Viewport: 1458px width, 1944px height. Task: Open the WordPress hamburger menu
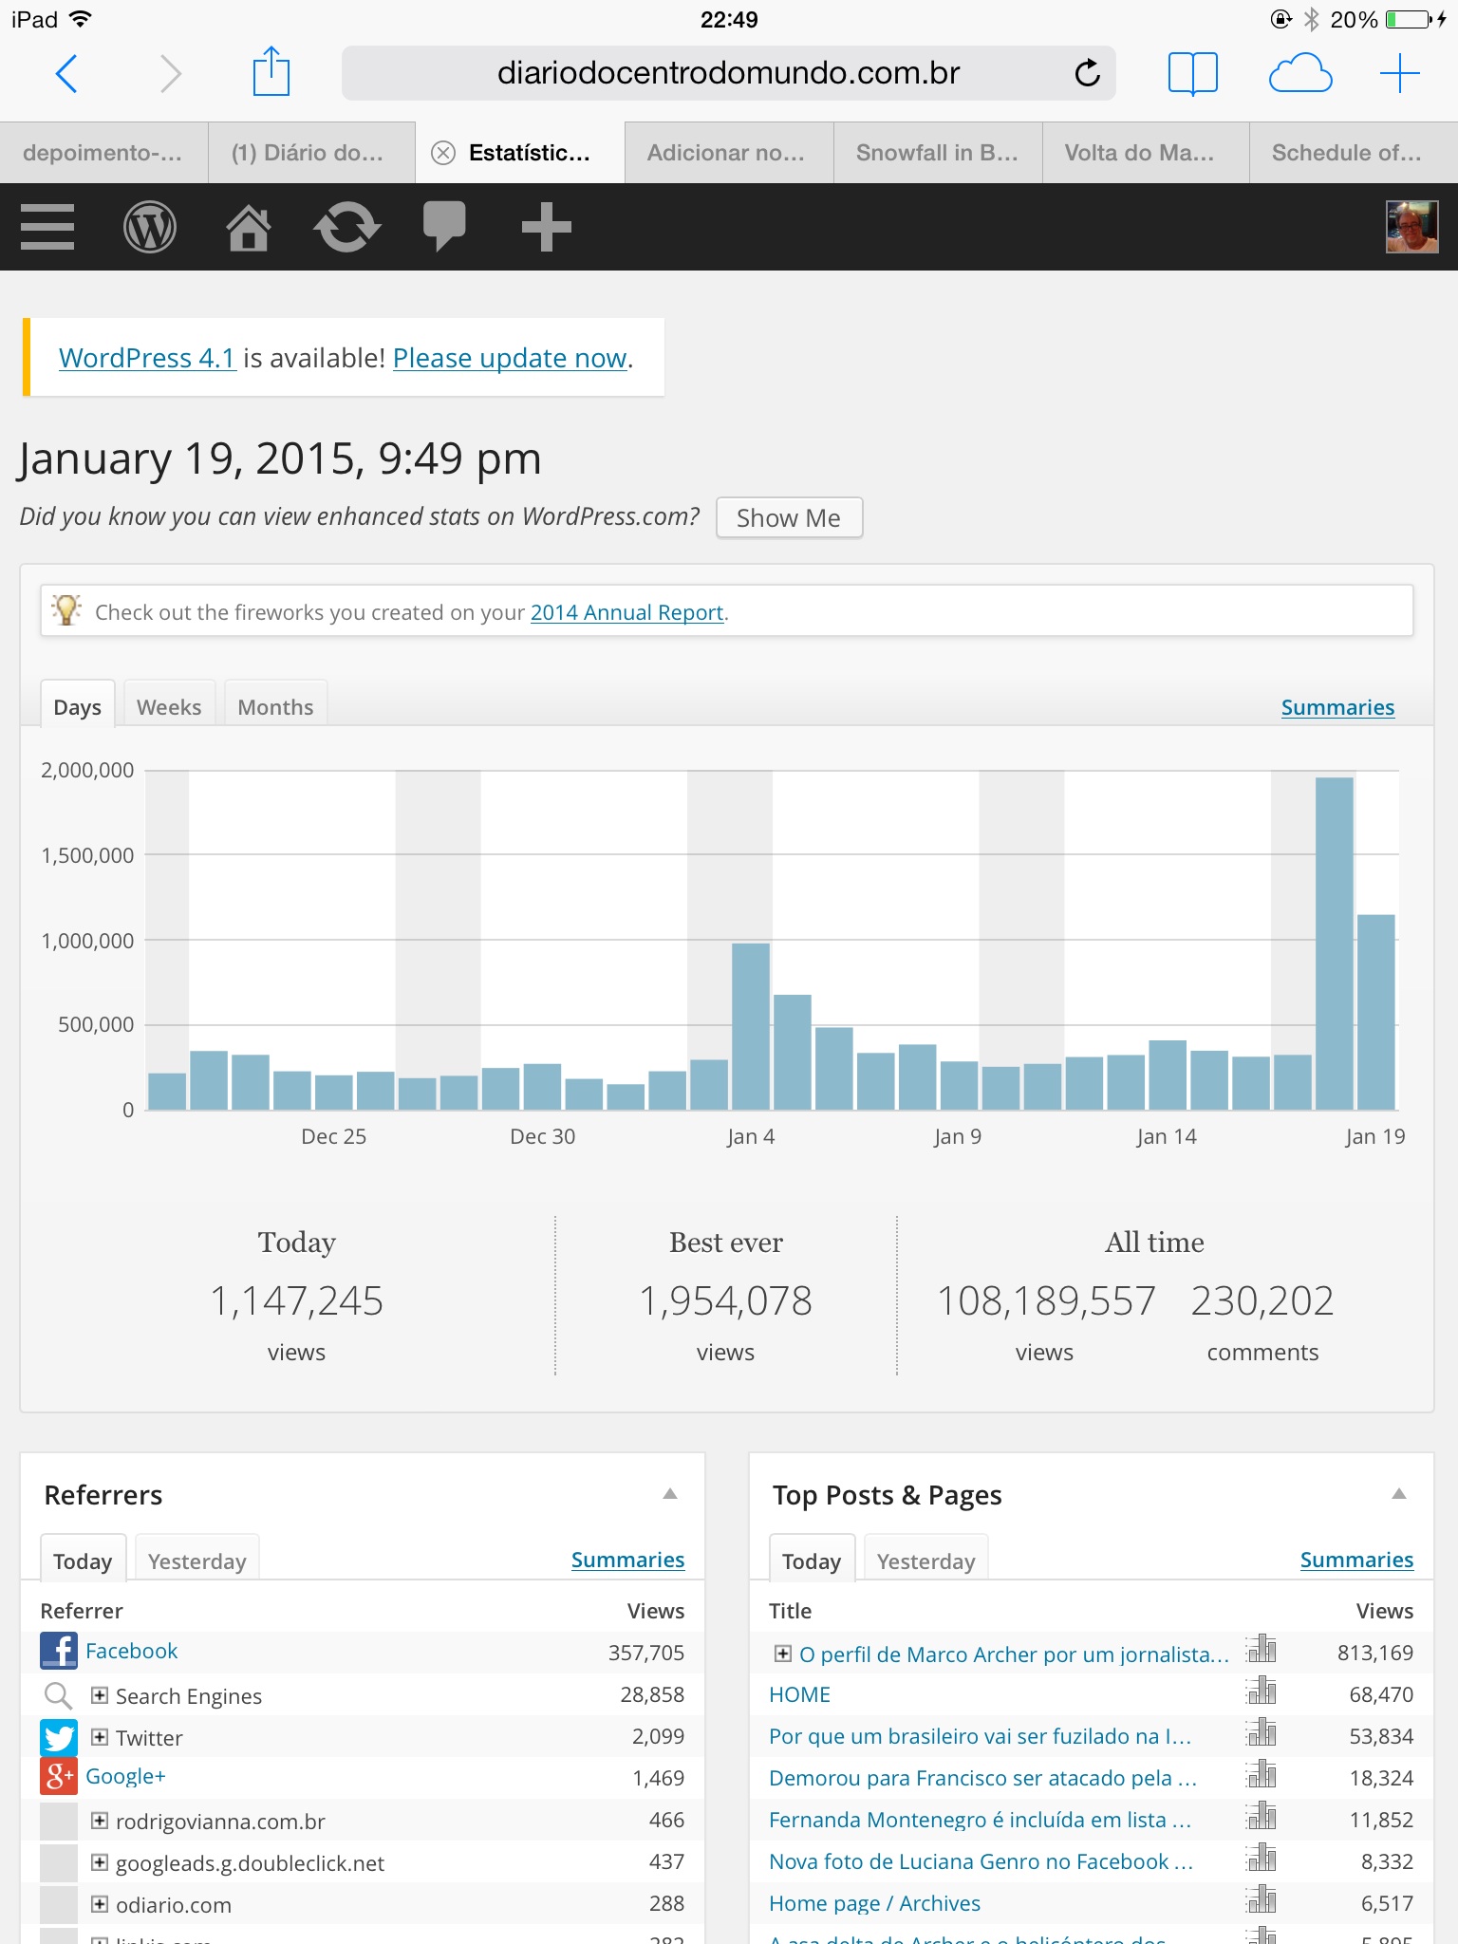click(47, 227)
